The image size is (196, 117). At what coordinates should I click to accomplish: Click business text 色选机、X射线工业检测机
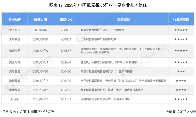tap(109, 62)
